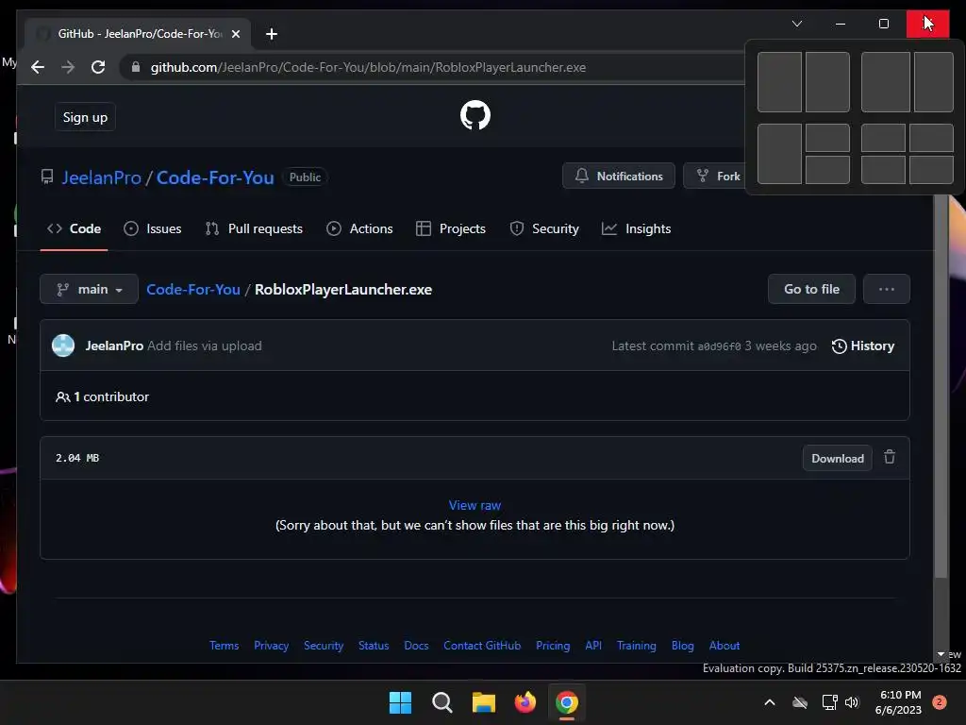The width and height of the screenshot is (966, 725).
Task: Open the History clock link
Action: (862, 346)
